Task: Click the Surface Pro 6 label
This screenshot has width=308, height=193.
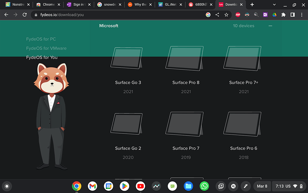Action: click(244, 148)
